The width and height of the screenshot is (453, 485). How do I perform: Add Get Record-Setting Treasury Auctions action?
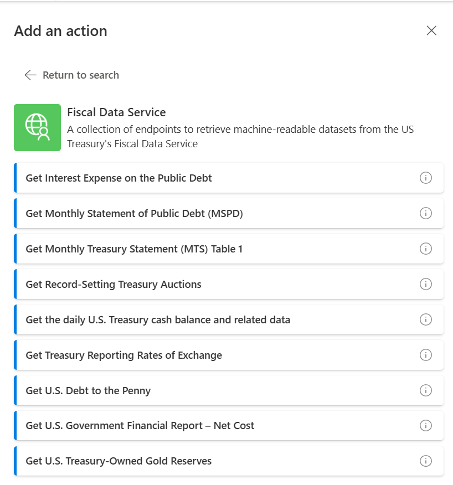point(229,284)
